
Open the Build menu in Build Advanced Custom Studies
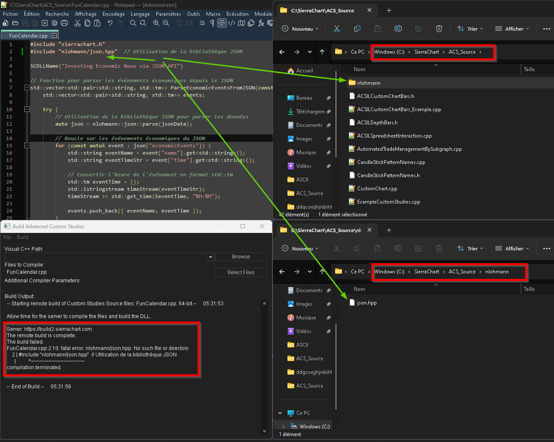[23, 237]
